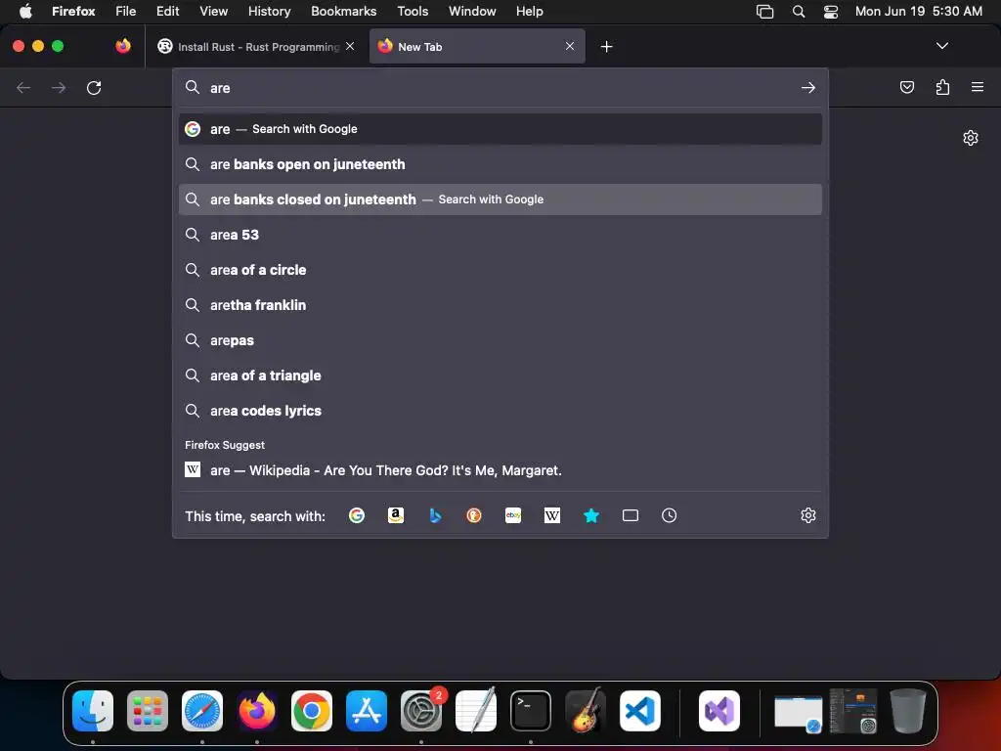Search with Wikipedia one-off icon
This screenshot has height=751, width=1001.
point(552,515)
